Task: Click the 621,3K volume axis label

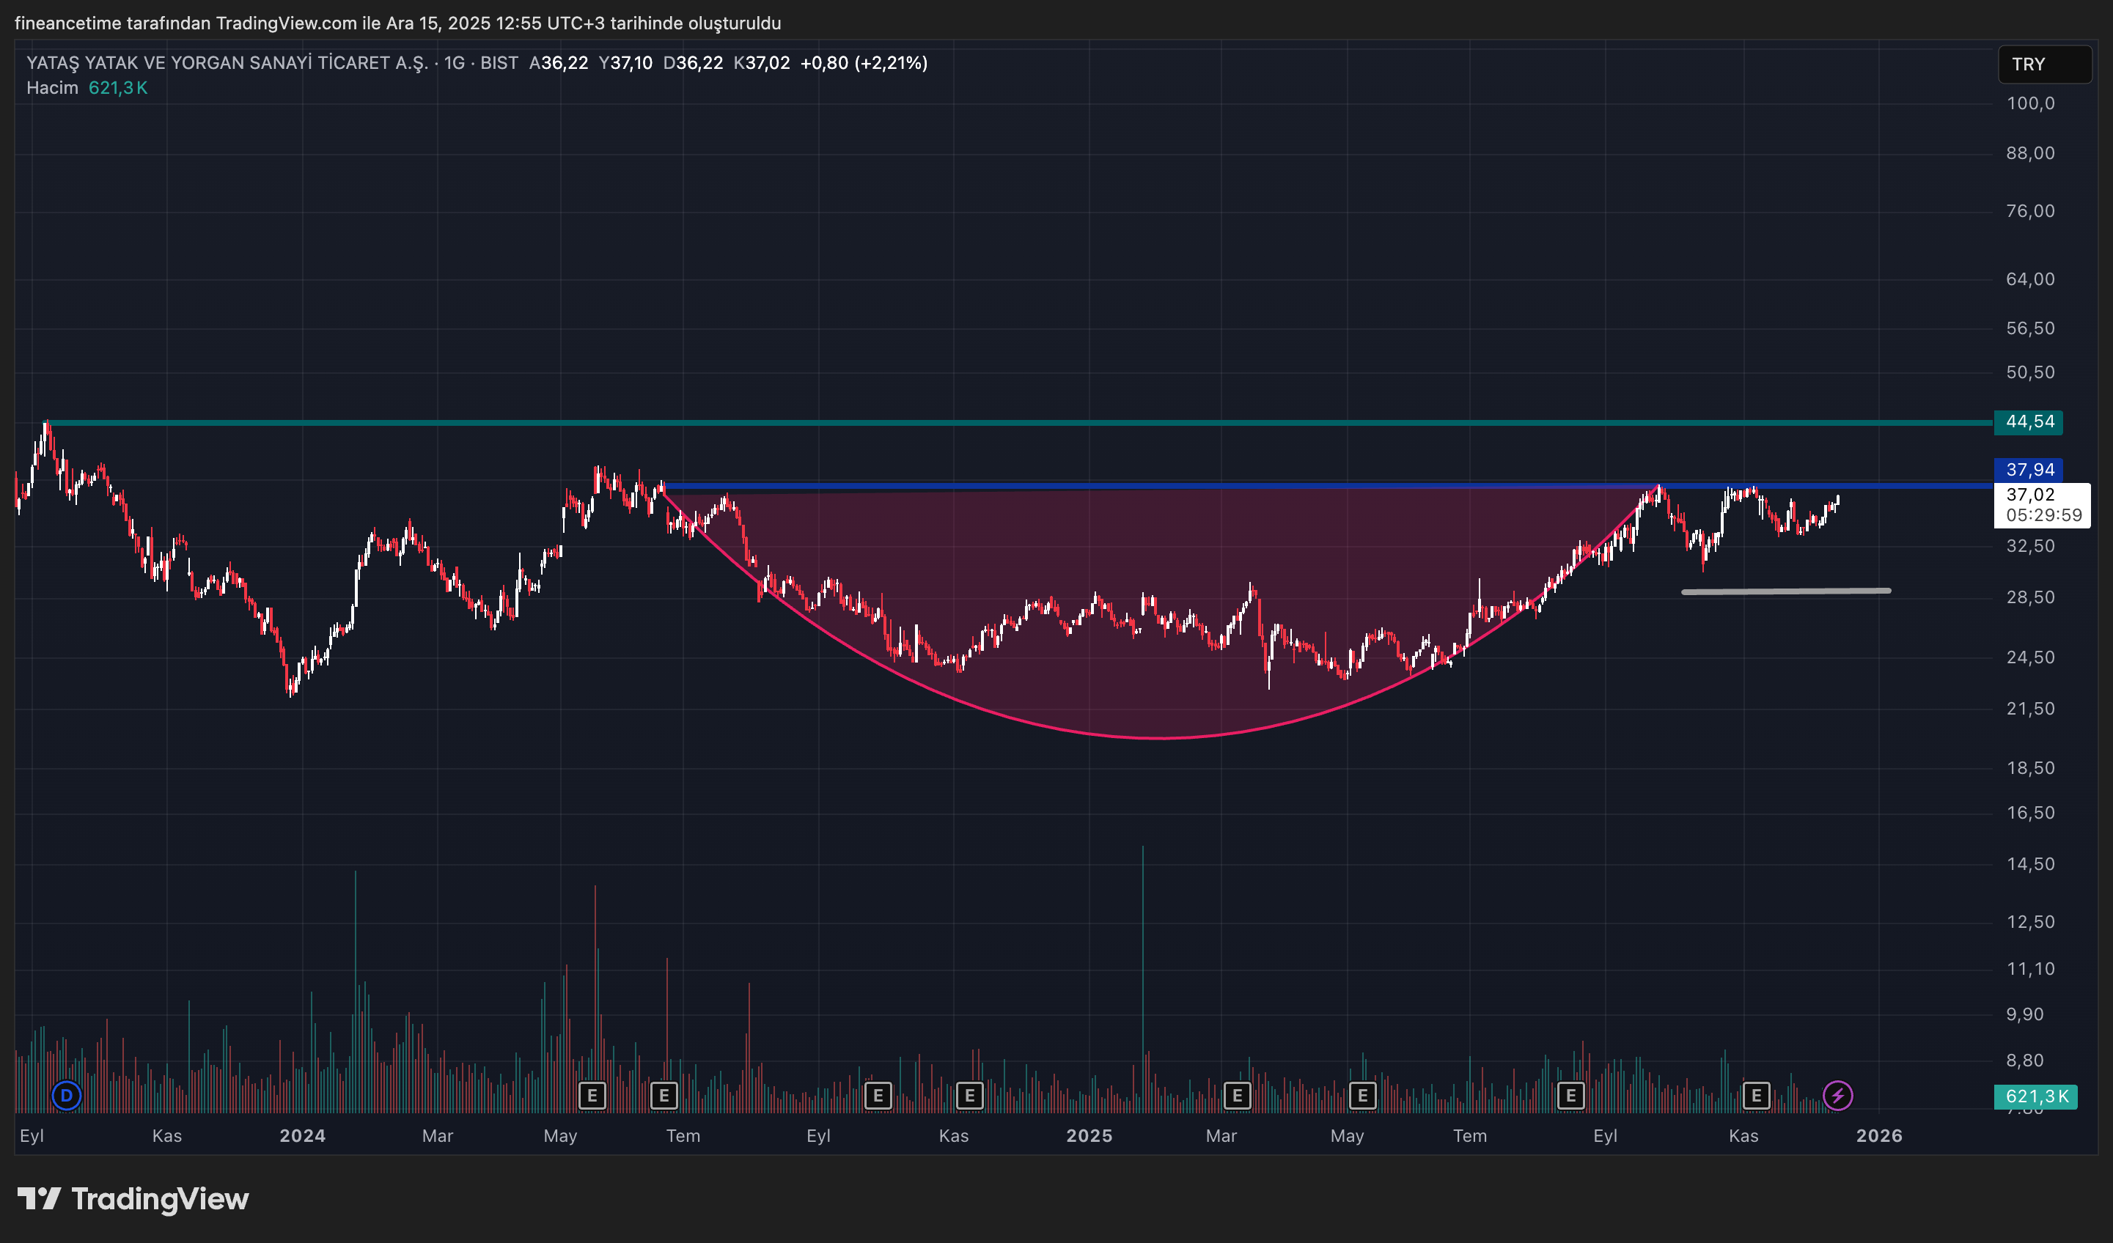Action: pos(2035,1096)
